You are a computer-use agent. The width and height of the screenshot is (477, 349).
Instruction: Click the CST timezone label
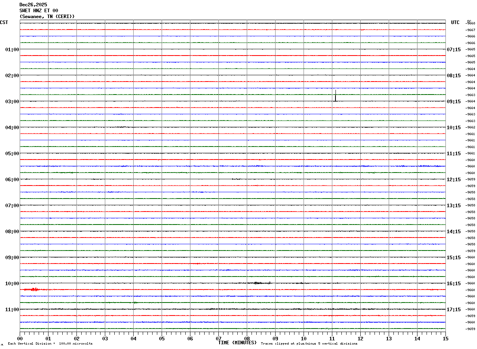tap(4, 22)
